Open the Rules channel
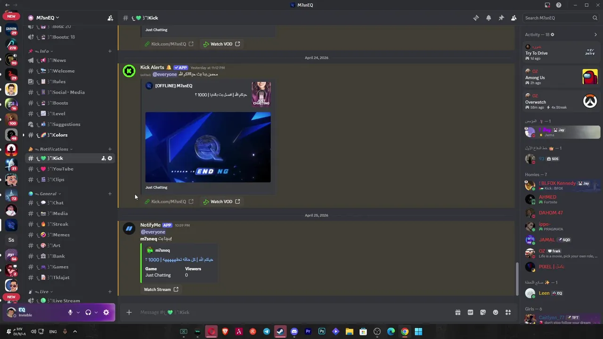 71,81
